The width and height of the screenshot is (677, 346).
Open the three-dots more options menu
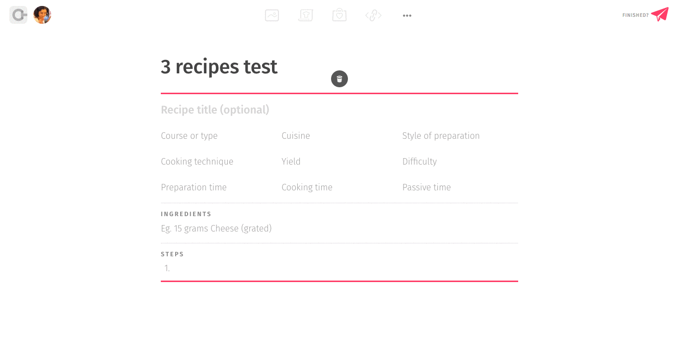pos(407,15)
